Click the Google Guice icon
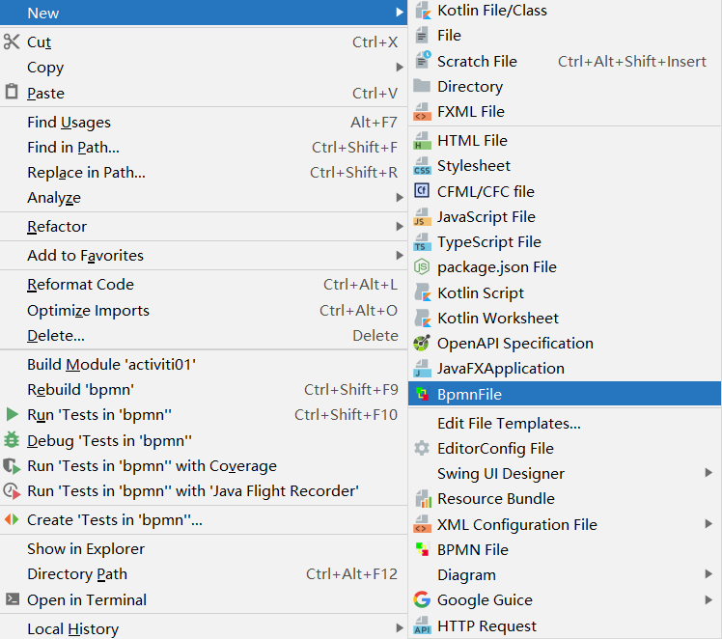722x639 pixels. (422, 599)
